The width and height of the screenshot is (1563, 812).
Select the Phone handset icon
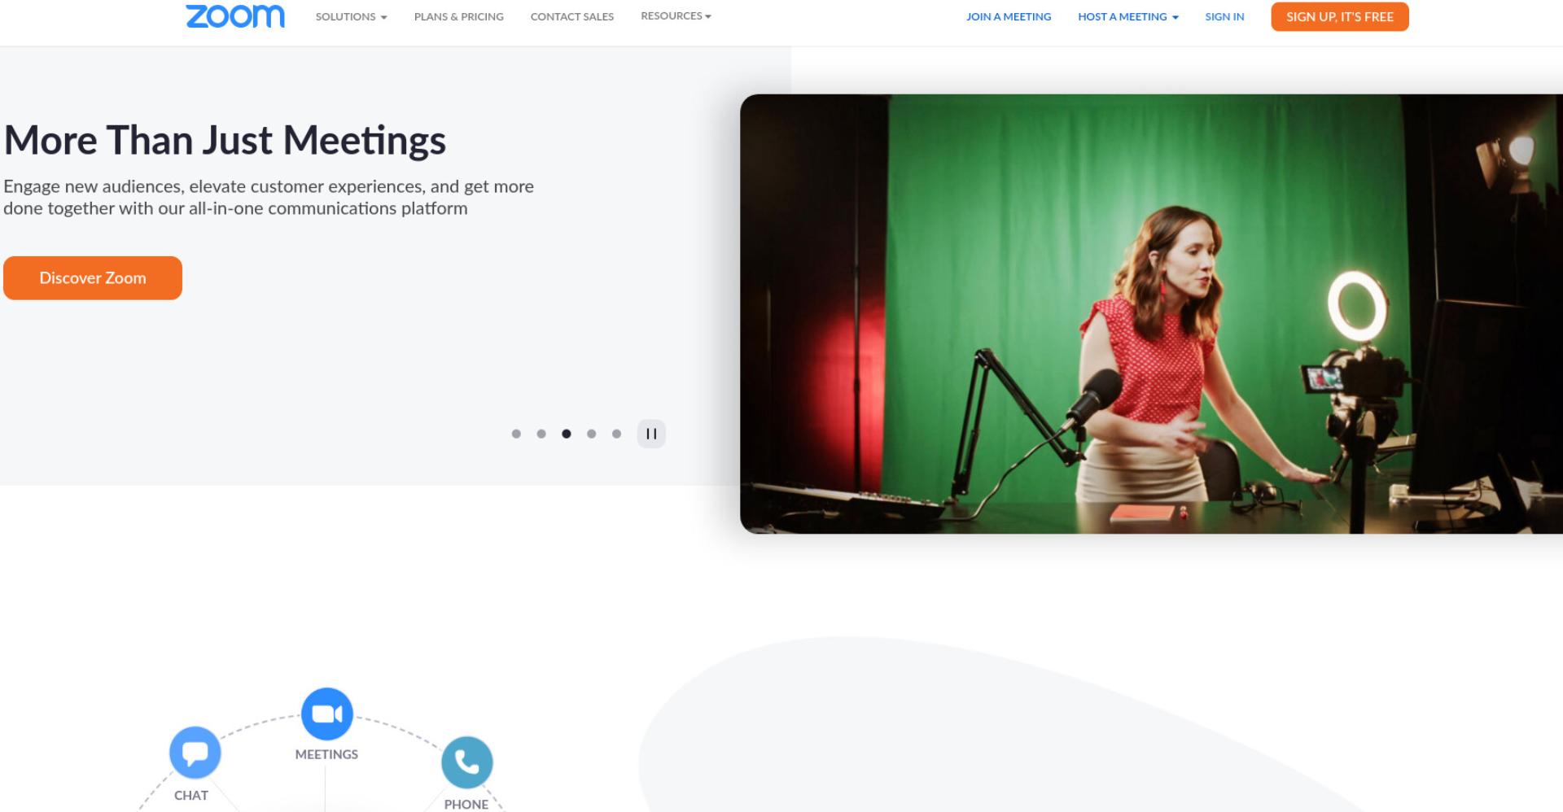tap(467, 762)
